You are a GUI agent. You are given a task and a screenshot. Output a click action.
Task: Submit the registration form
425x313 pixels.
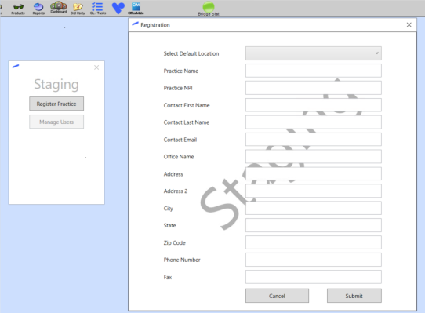(354, 296)
